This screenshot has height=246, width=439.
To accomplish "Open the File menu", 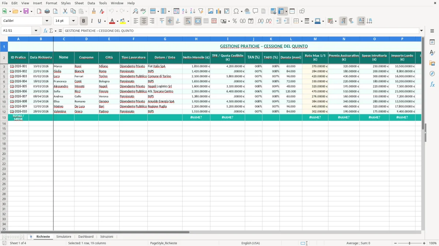I will pos(5,3).
